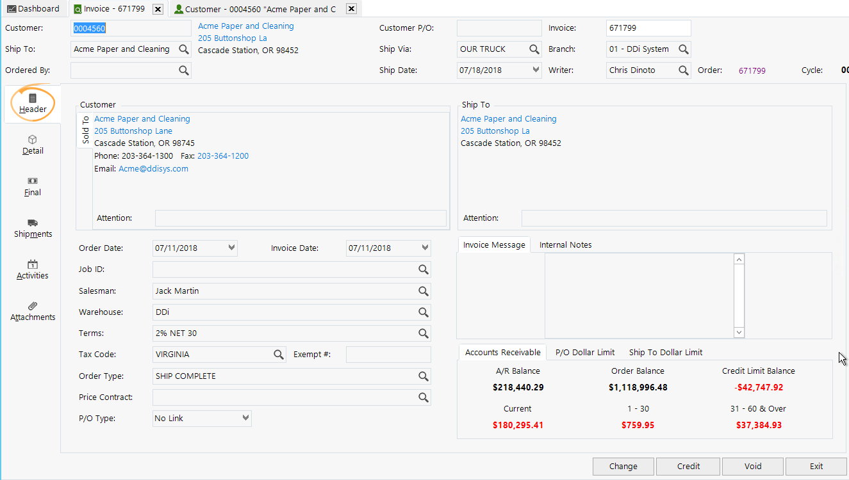Open the Shipments panel icon
This screenshot has width=849, height=480.
(32, 228)
